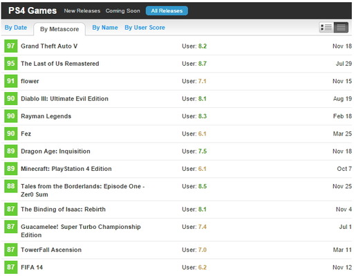This screenshot has width=354, height=276.
Task: Click the Nov 15 release date
Action: 342,81
